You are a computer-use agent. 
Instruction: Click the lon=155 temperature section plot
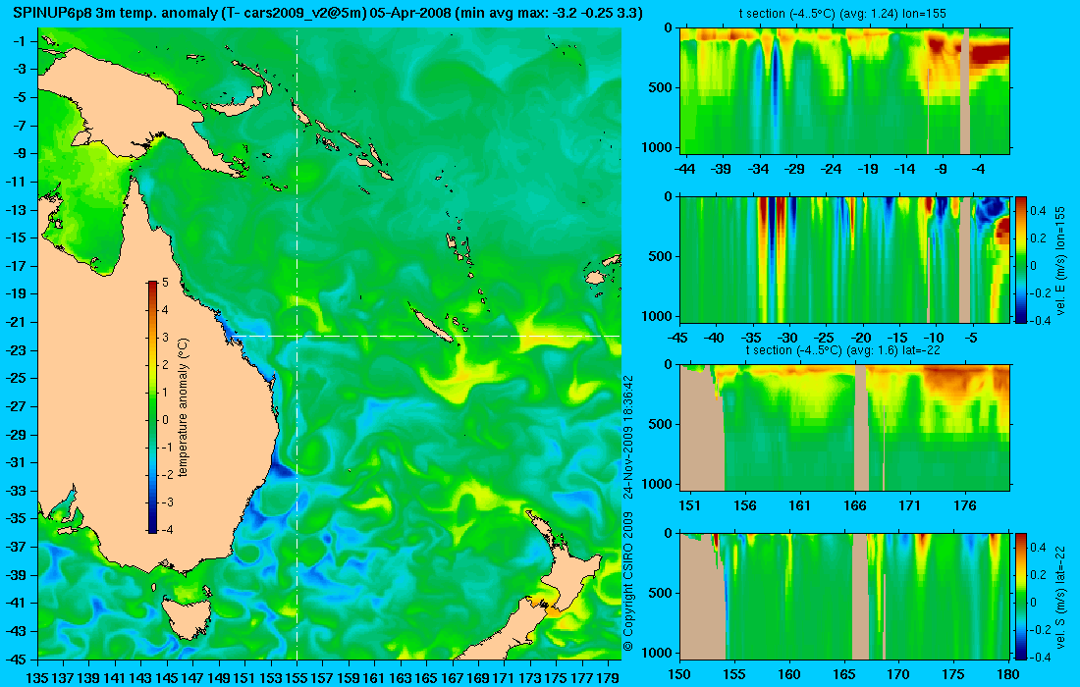845,91
